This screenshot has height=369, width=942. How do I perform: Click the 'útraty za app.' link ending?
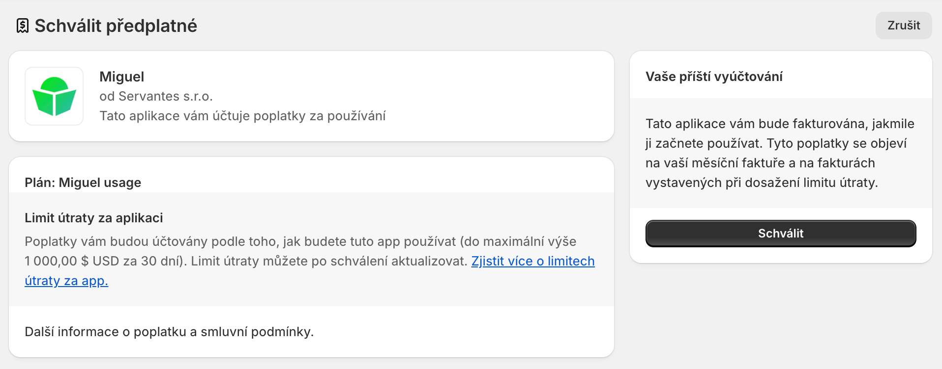[x=66, y=281]
